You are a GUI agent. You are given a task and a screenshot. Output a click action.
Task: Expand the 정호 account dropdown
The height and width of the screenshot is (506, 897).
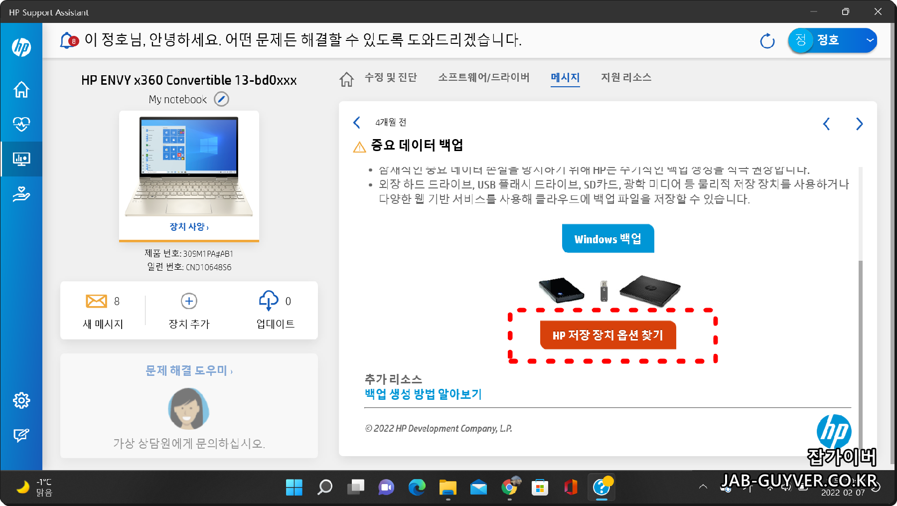point(870,40)
